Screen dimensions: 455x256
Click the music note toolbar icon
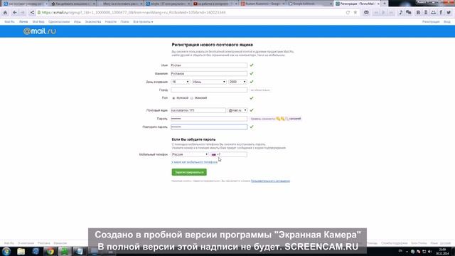[x=401, y=13]
